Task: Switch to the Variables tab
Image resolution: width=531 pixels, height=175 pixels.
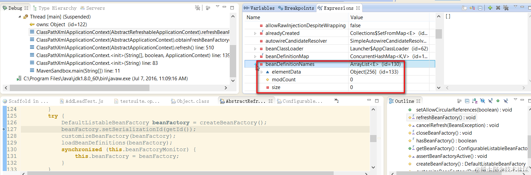Action: click(x=259, y=8)
